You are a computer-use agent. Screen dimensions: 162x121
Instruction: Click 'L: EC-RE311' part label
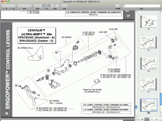coord(88,35)
